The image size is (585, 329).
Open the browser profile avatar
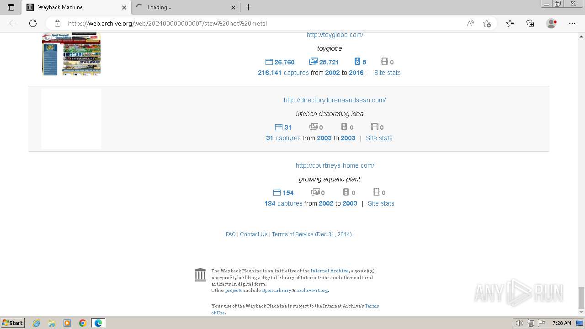coord(551,23)
